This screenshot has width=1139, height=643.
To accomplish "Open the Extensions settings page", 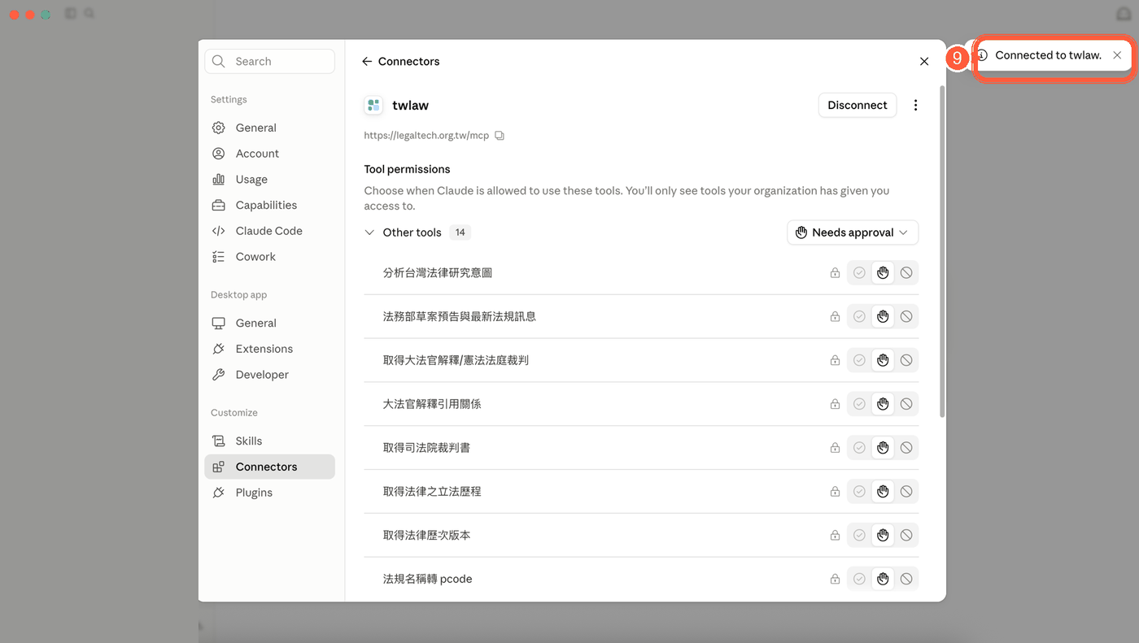I will pyautogui.click(x=269, y=349).
